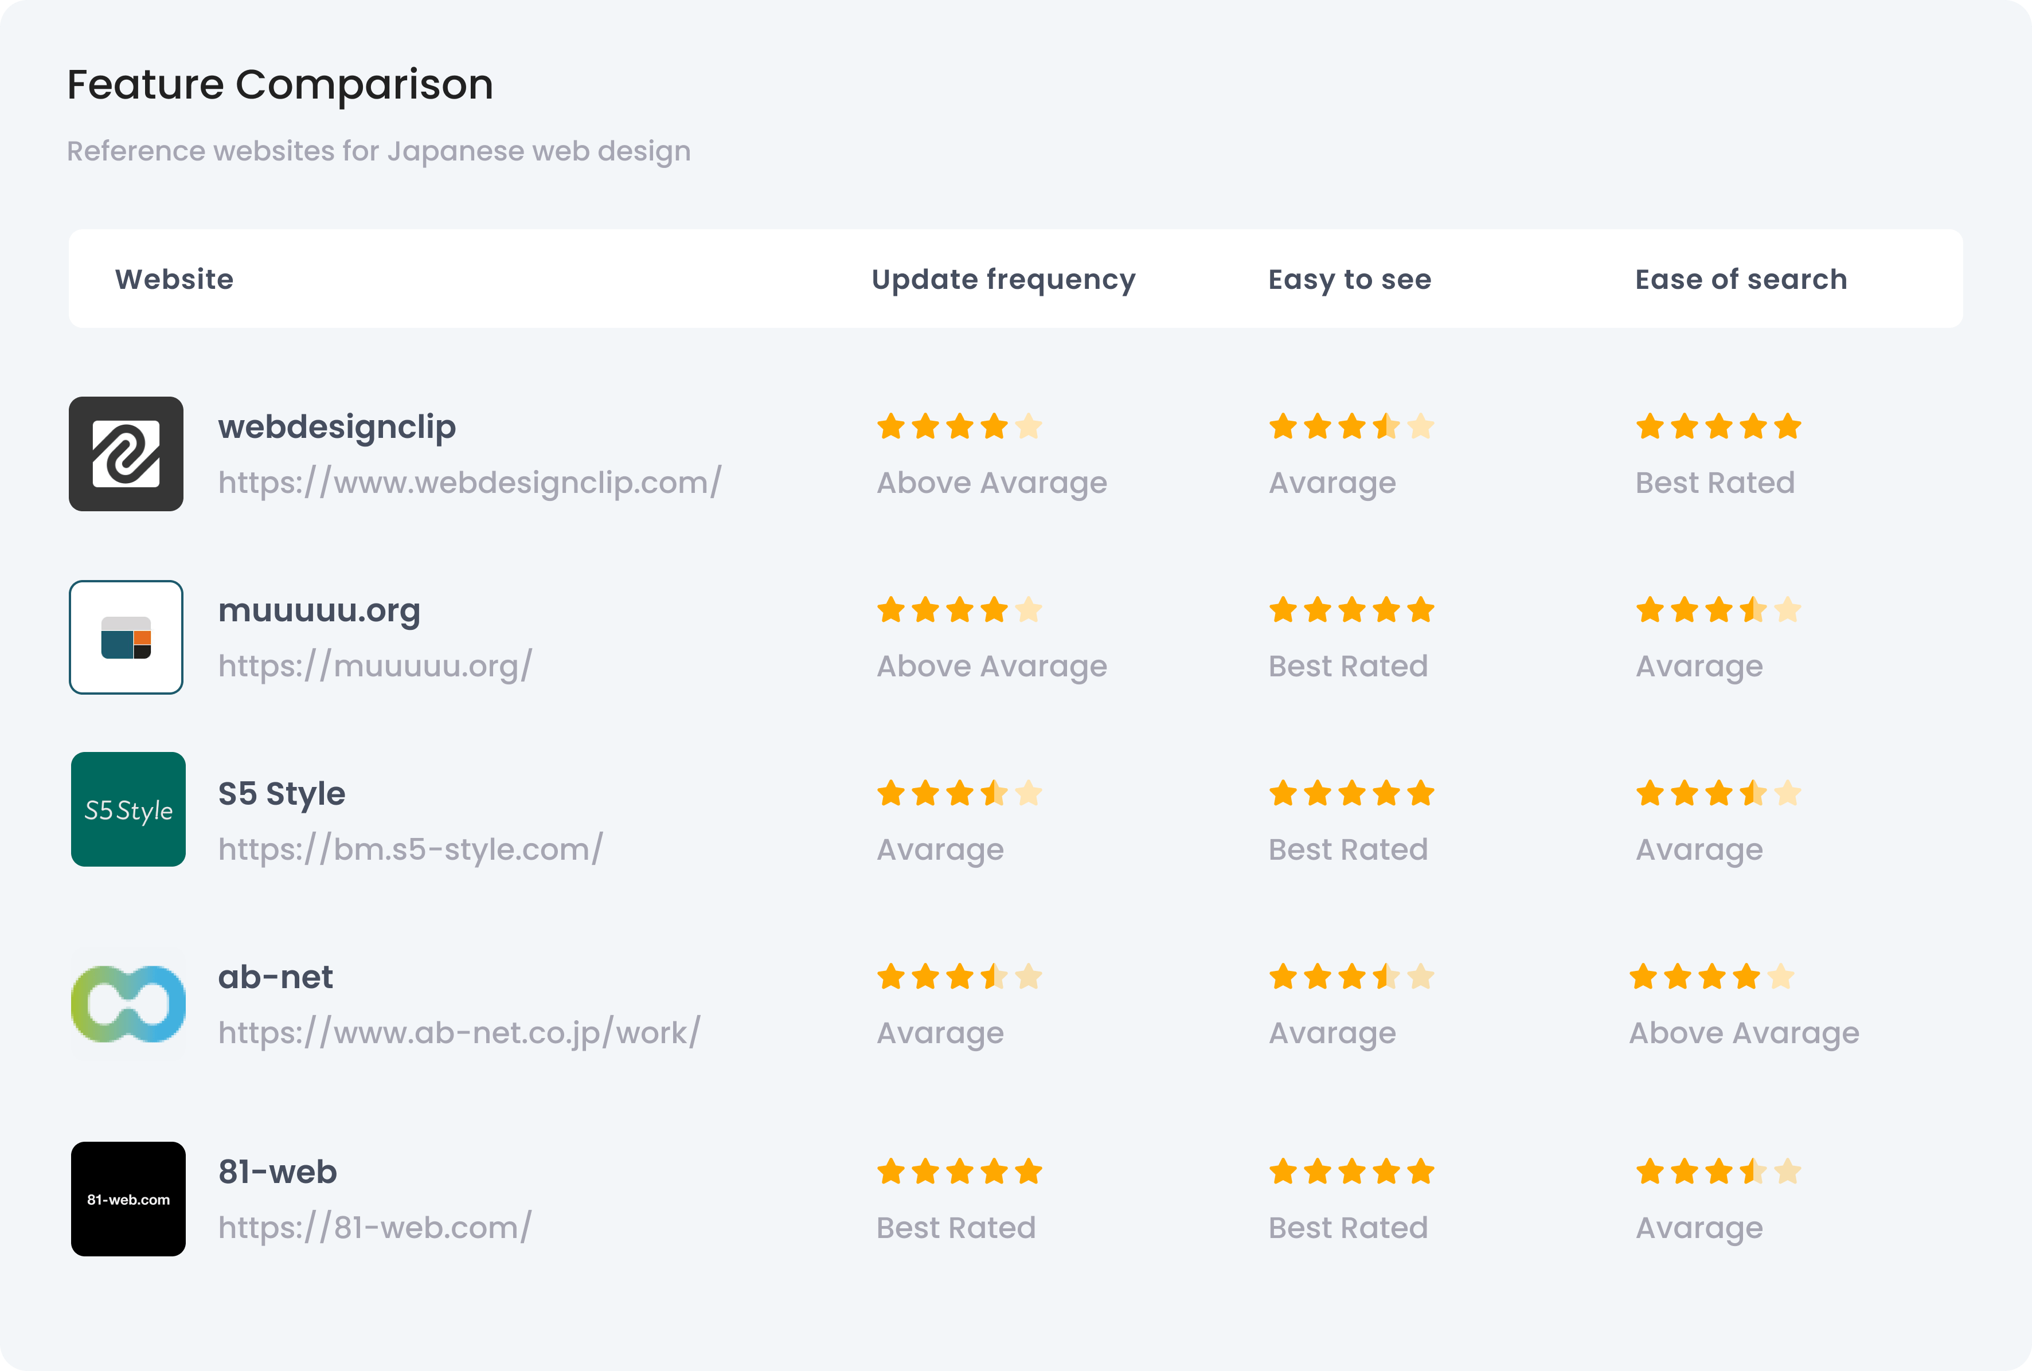Image resolution: width=2032 pixels, height=1371 pixels.
Task: Sort by the Ease of search column header
Action: click(1741, 279)
